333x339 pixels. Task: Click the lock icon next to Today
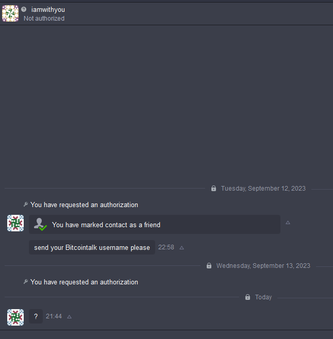(248, 297)
